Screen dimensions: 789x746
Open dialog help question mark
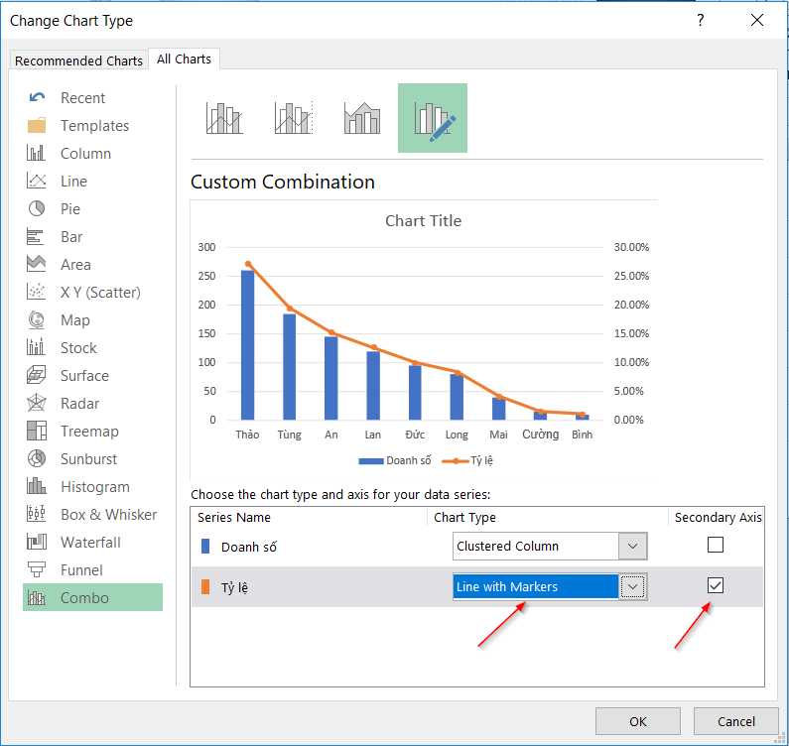click(x=701, y=20)
